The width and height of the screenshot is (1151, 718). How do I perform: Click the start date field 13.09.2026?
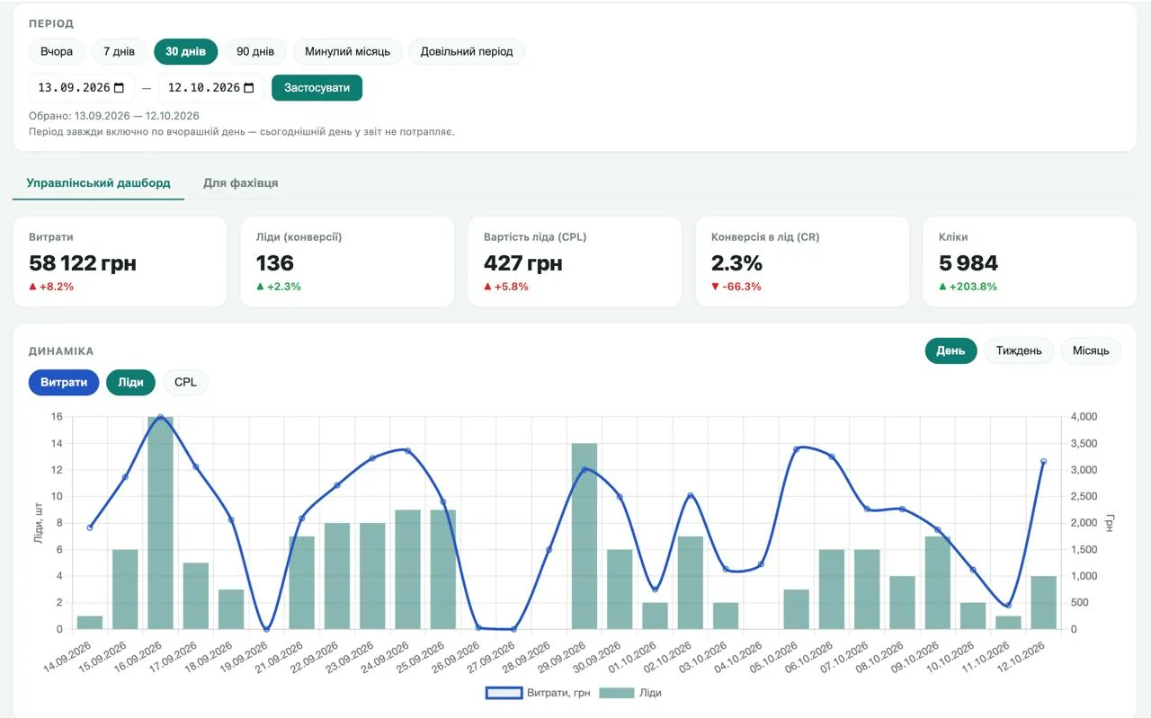[82, 88]
